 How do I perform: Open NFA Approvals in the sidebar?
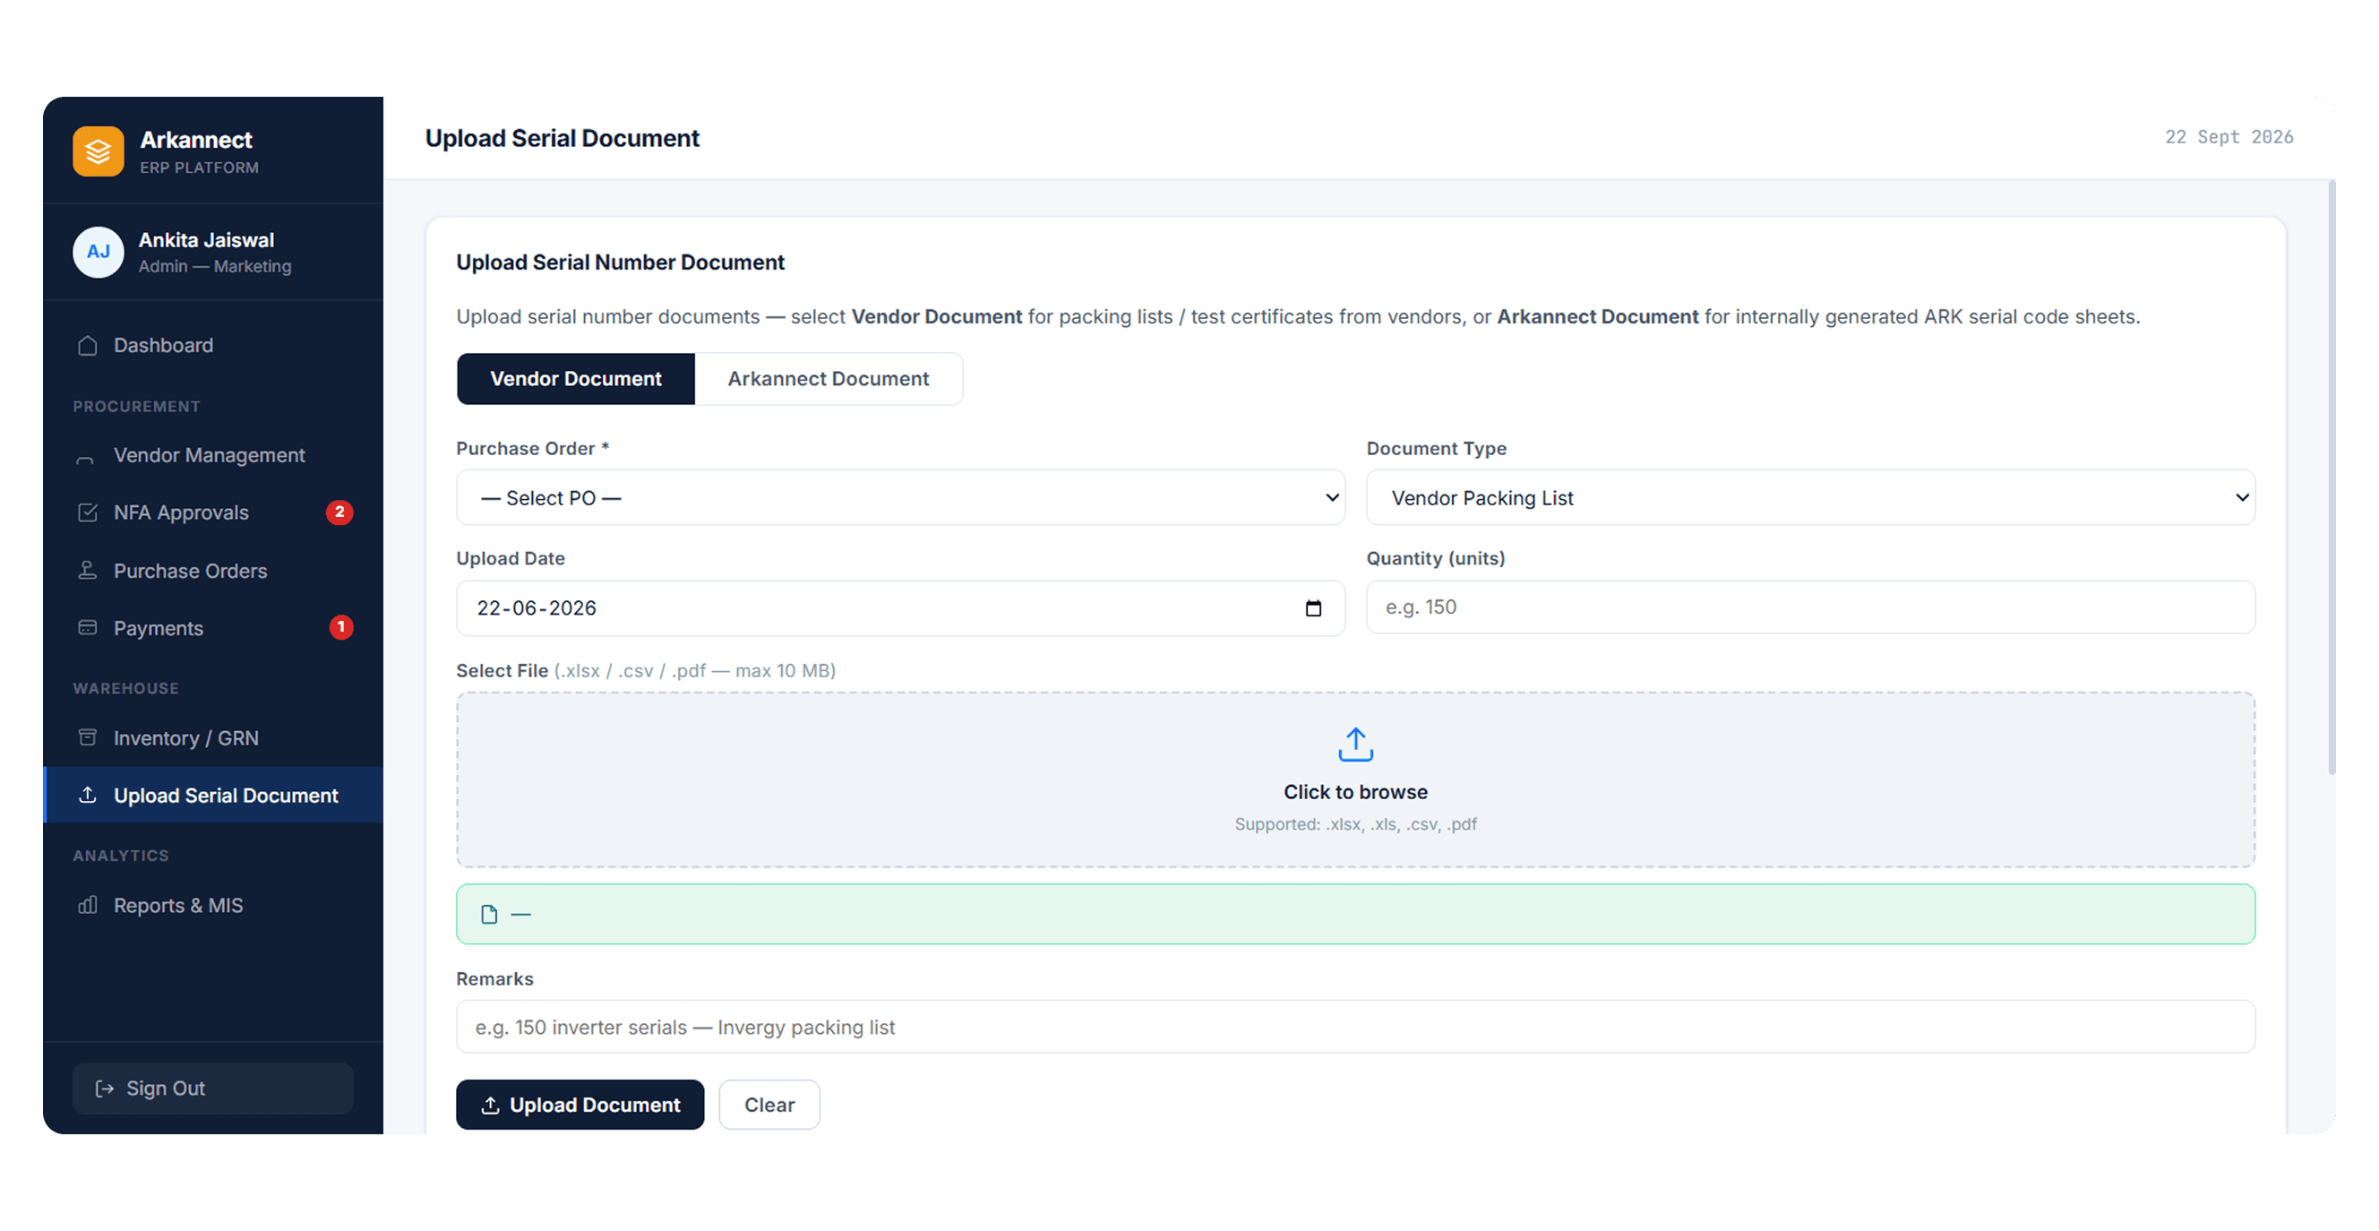(213, 512)
